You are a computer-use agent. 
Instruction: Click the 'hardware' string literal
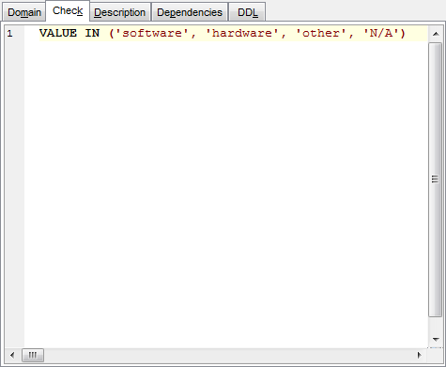tap(242, 33)
